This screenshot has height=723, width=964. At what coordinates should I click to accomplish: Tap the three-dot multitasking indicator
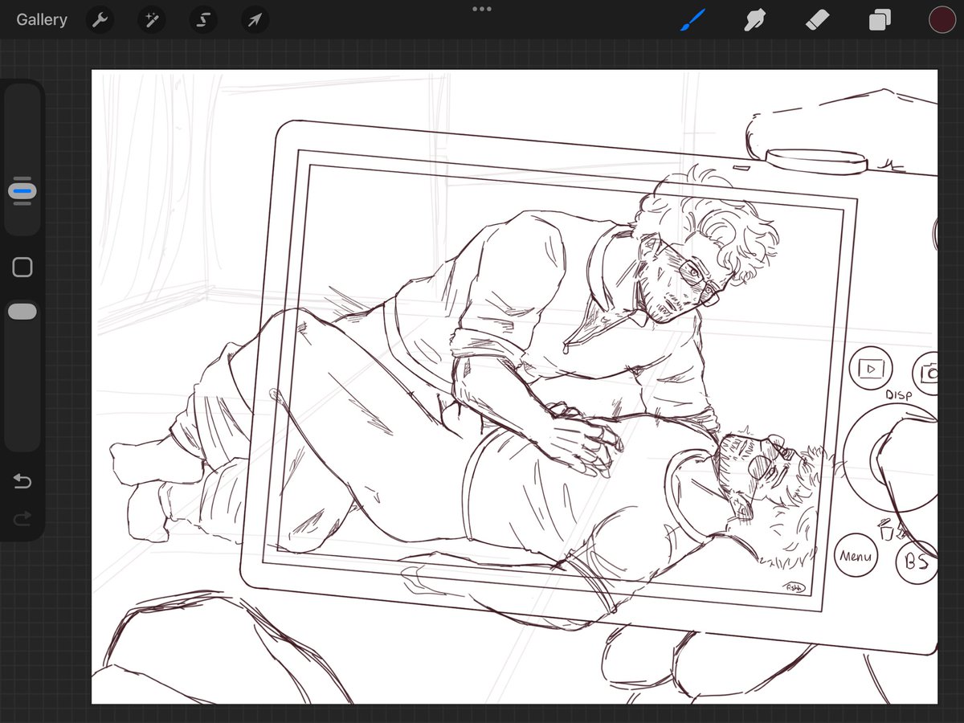(482, 9)
